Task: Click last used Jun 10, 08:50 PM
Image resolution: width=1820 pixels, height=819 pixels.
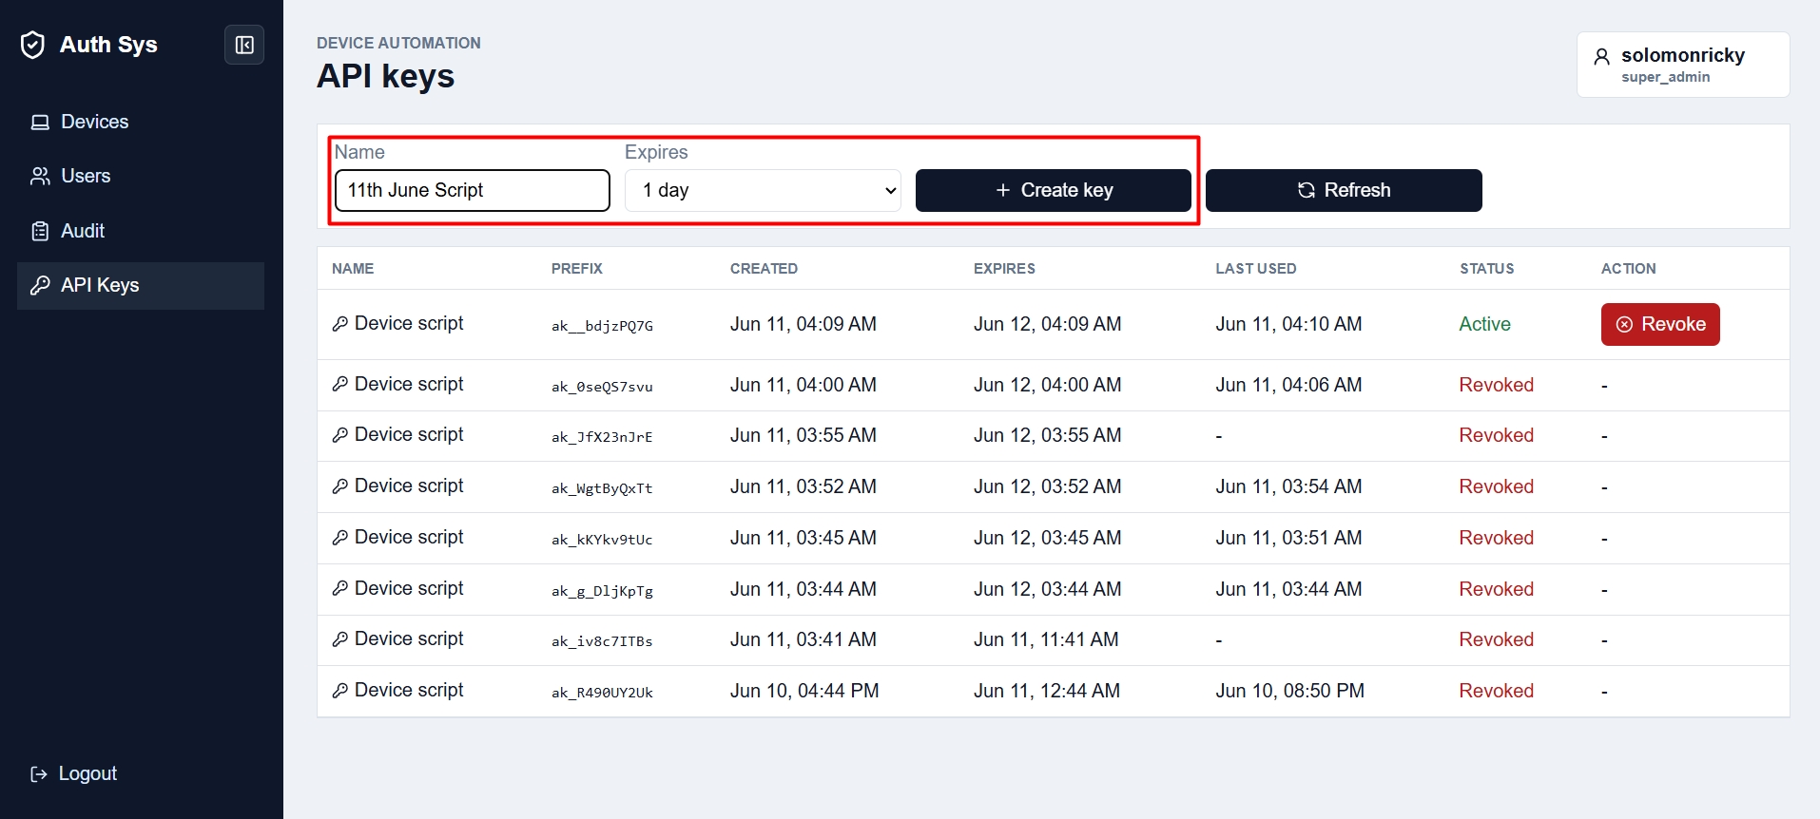Action: (x=1289, y=691)
